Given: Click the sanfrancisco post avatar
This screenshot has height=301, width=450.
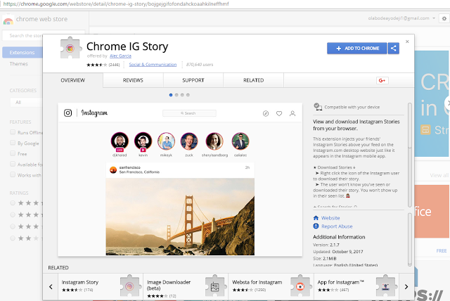Looking at the screenshot, I should pyautogui.click(x=113, y=170).
